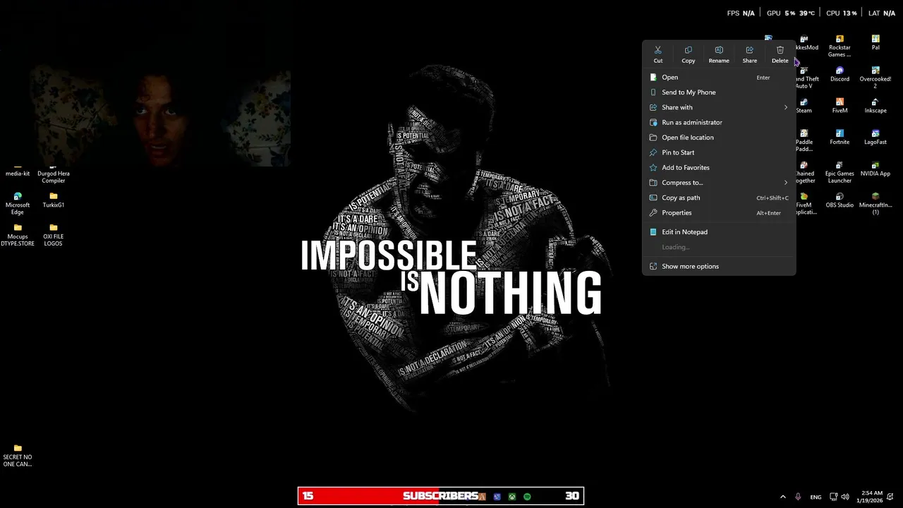The image size is (903, 508).
Task: Click the microphone tray icon
Action: tap(798, 497)
